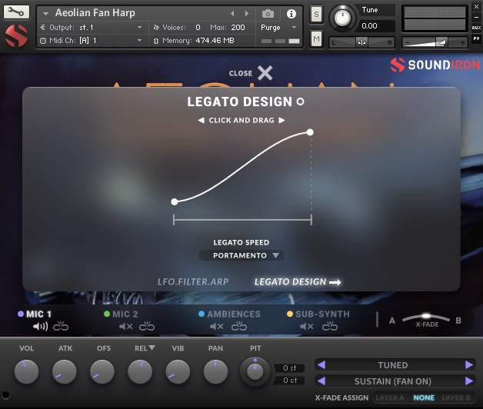Viewport: 483px width, 409px height.
Task: Toggle the PV button
Action: (x=476, y=38)
